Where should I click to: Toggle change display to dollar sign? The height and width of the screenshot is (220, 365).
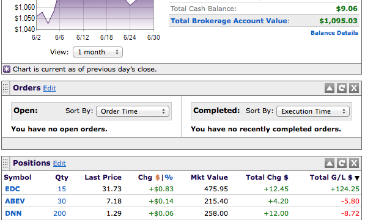click(x=158, y=177)
